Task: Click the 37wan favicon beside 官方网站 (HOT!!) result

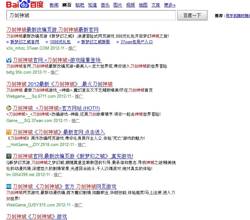Action: [9, 108]
